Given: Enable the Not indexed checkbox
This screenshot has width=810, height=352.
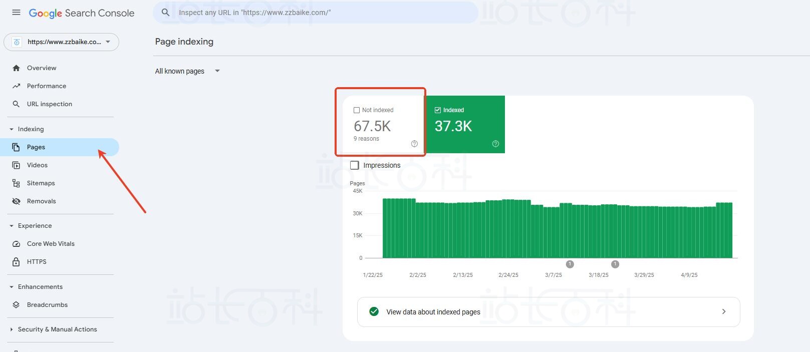Looking at the screenshot, I should pyautogui.click(x=357, y=110).
